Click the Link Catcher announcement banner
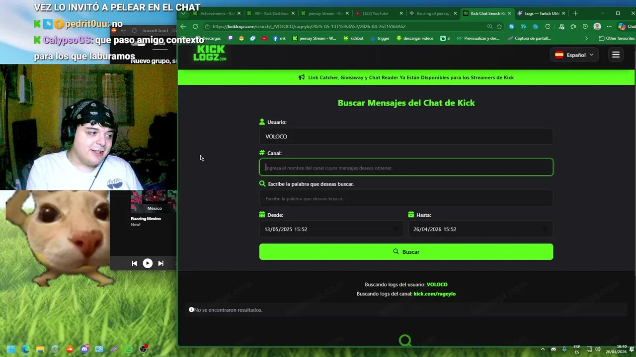The width and height of the screenshot is (636, 357). pos(406,77)
